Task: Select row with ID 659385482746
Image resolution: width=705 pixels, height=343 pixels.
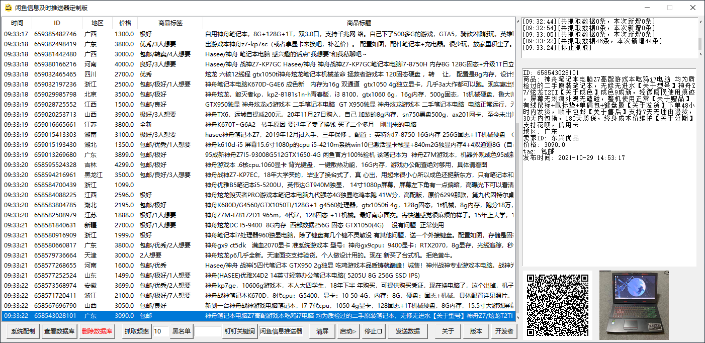Action: (258, 34)
